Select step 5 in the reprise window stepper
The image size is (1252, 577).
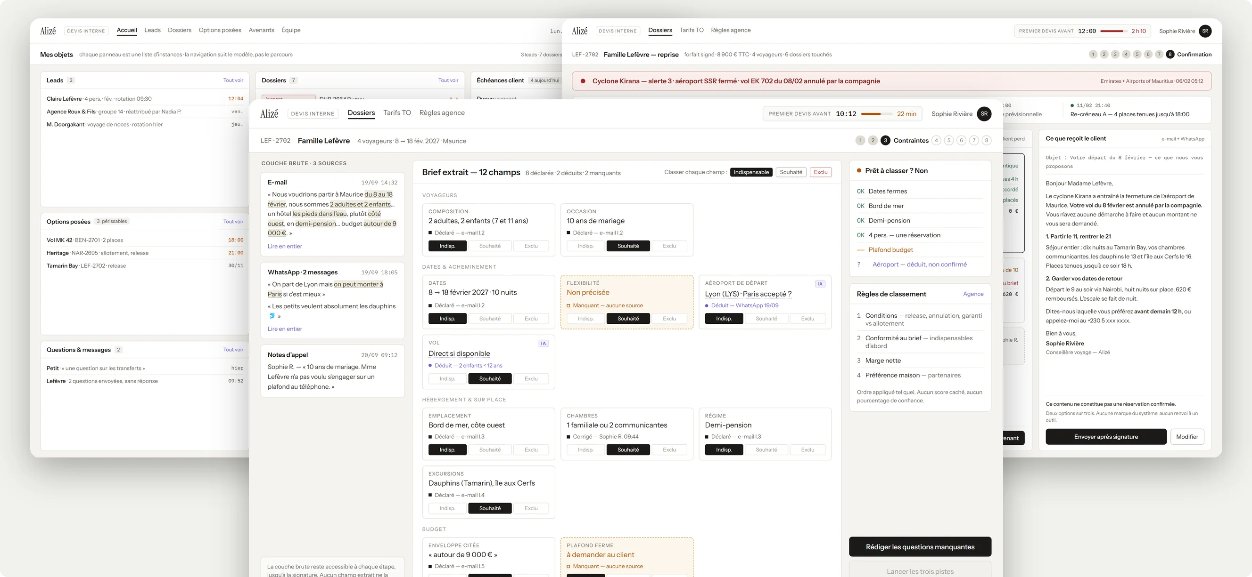click(1137, 54)
